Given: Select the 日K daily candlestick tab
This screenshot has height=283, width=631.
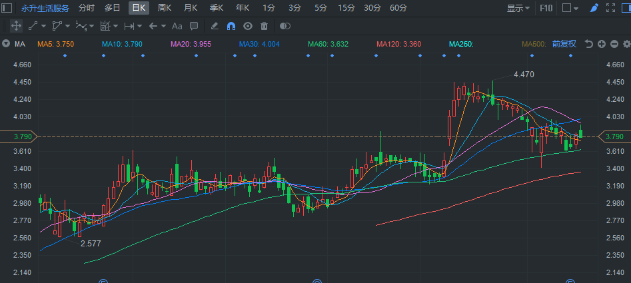Looking at the screenshot, I should click(139, 7).
